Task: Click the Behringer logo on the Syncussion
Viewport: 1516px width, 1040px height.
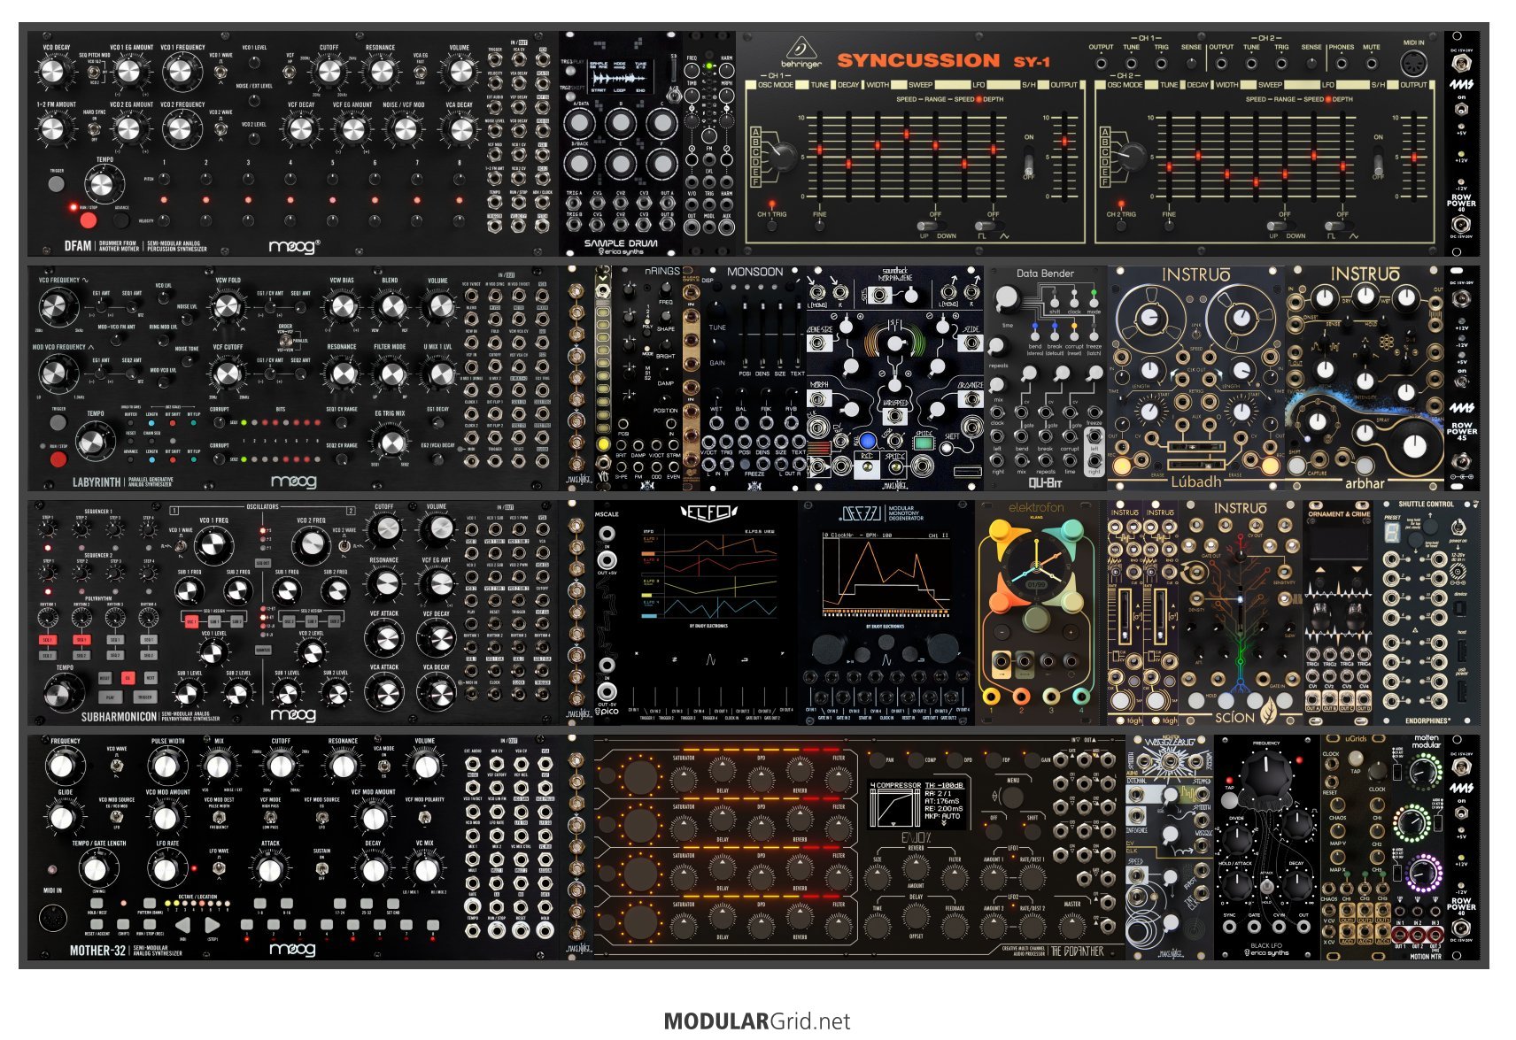Action: tap(801, 53)
